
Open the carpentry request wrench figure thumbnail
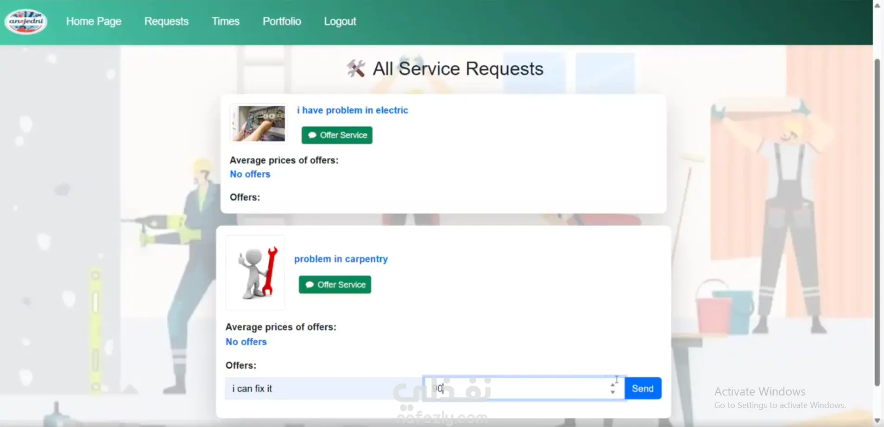[x=255, y=273]
